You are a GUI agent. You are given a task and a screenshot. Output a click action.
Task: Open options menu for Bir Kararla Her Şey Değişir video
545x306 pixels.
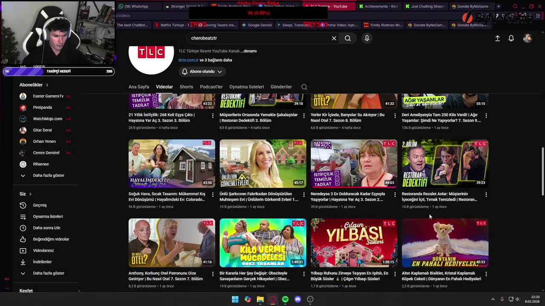click(x=304, y=274)
